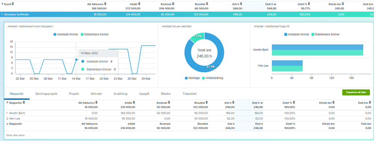374x141 pixels.
Task: Click Wen Lee's 16 000,00 Att fakturera cell
Action: click(91, 119)
